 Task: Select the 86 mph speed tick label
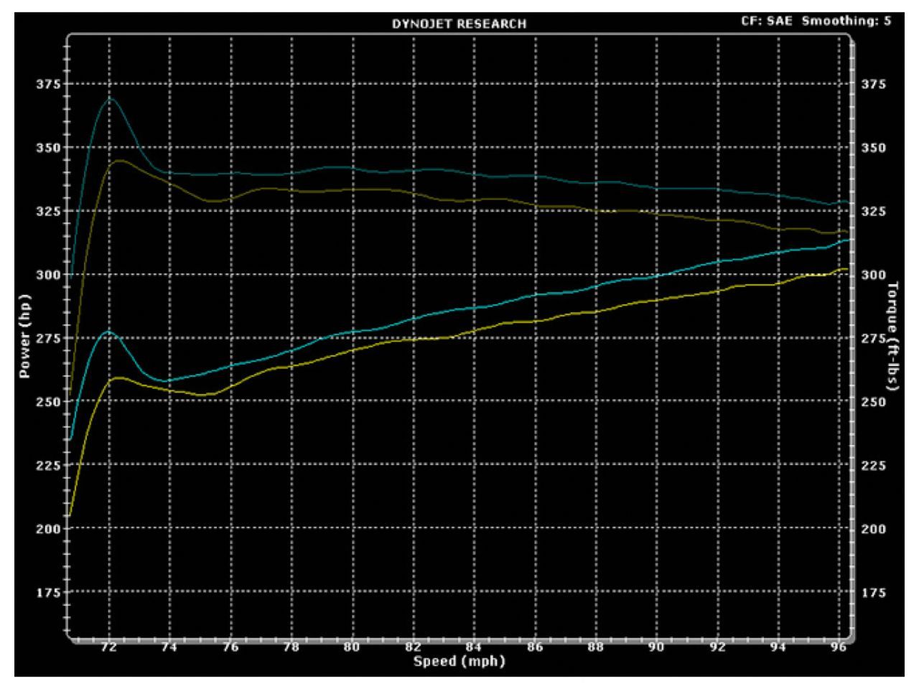[x=534, y=647]
